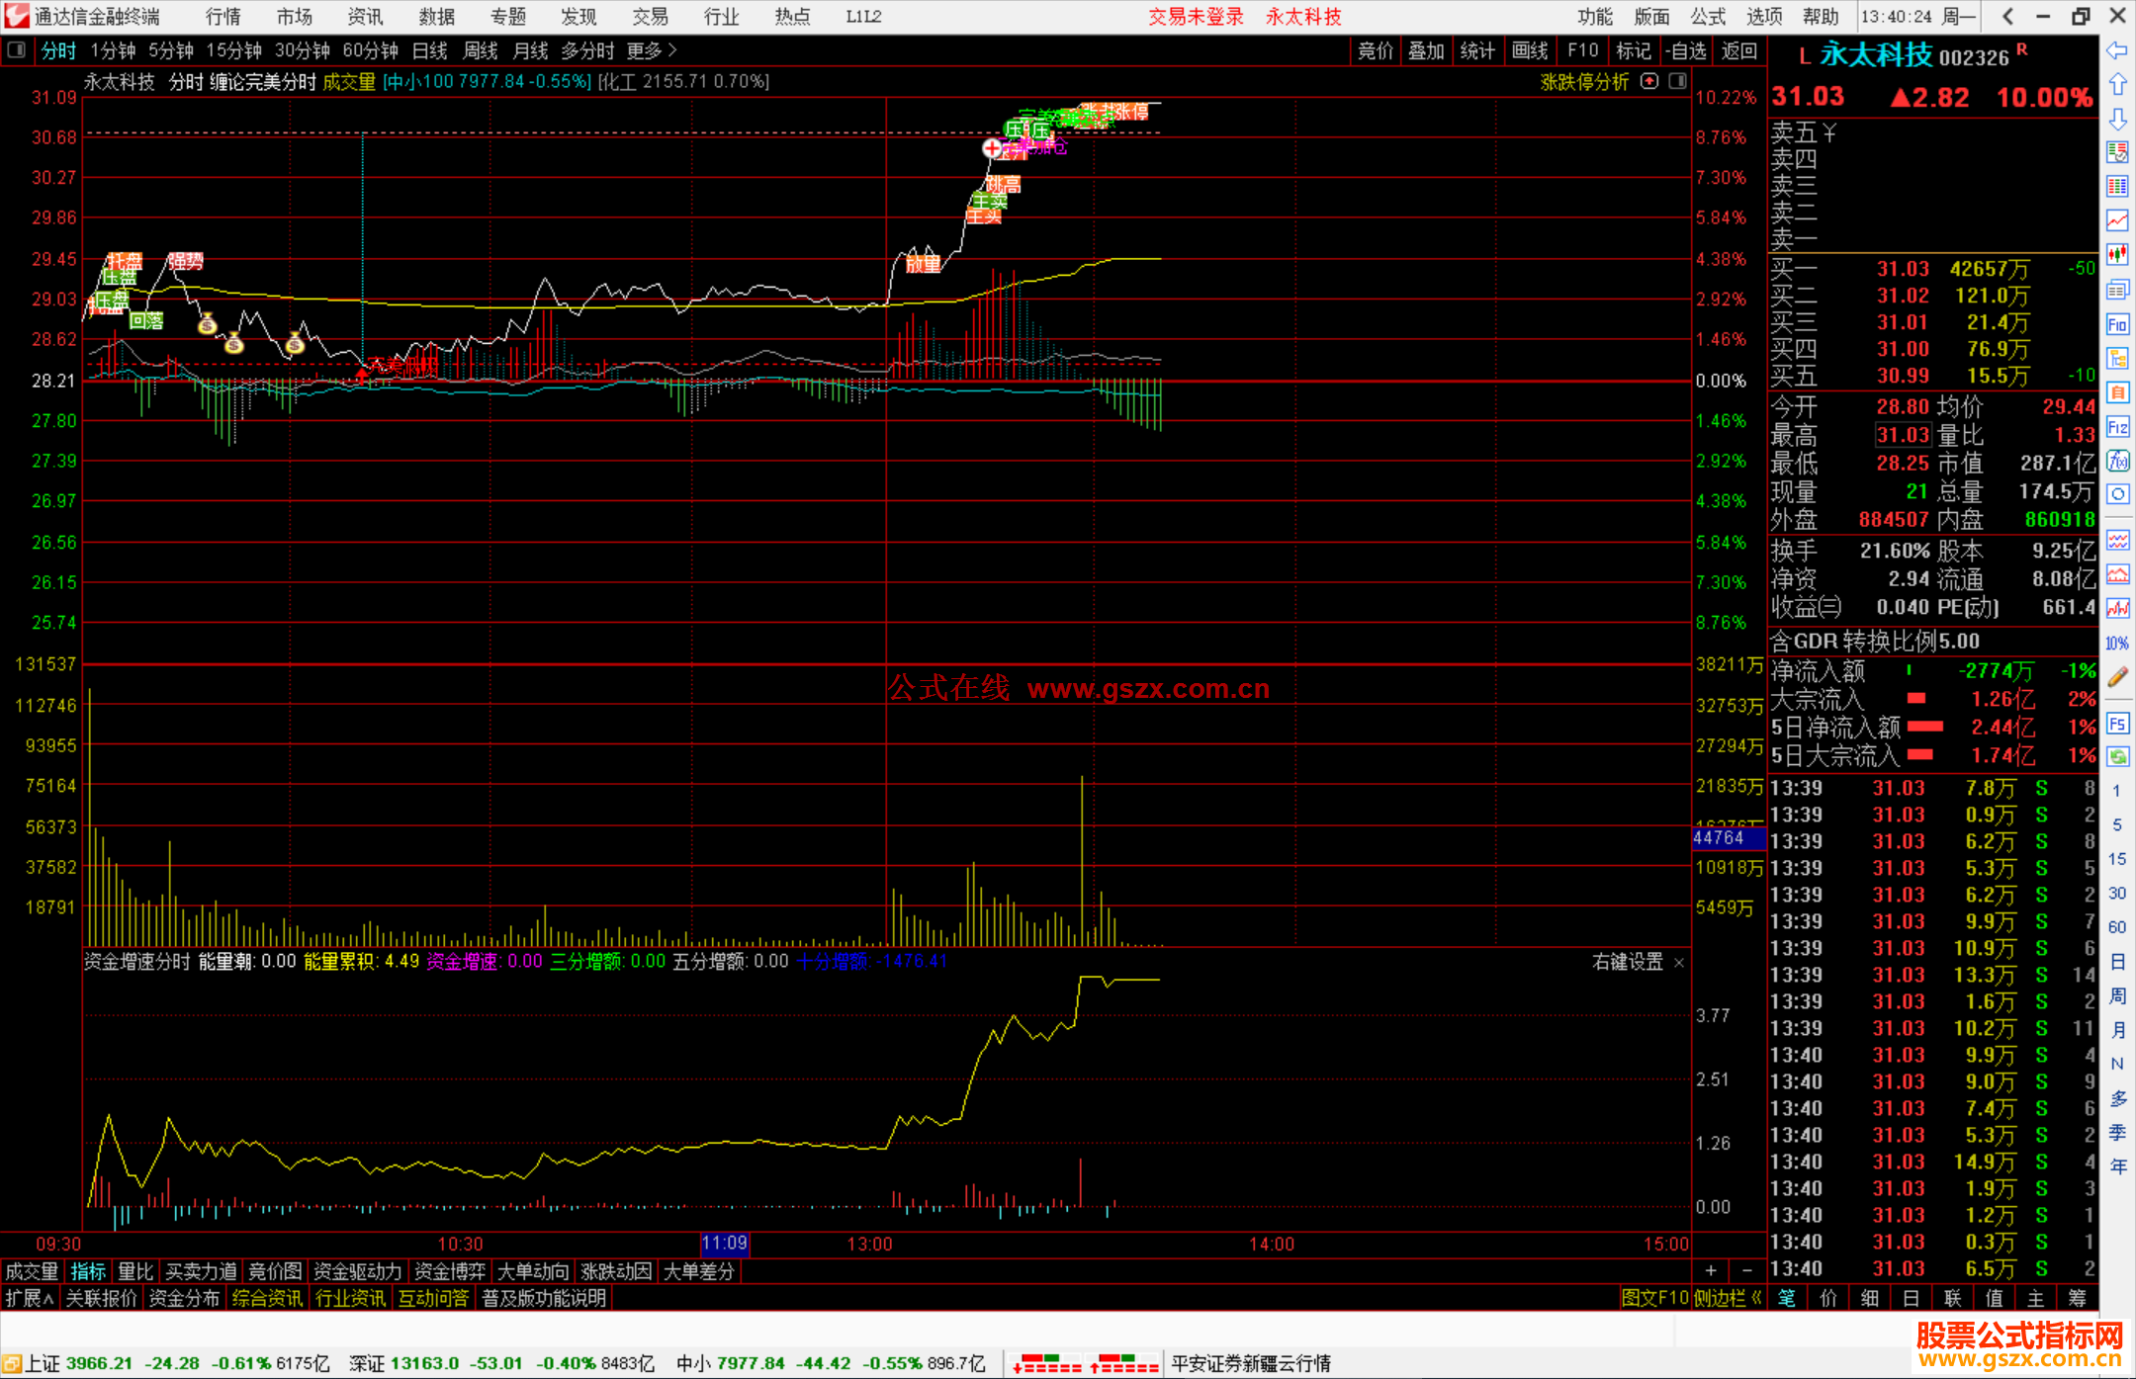
Task: Click 右键设置 in the indicator panel
Action: tap(1628, 962)
